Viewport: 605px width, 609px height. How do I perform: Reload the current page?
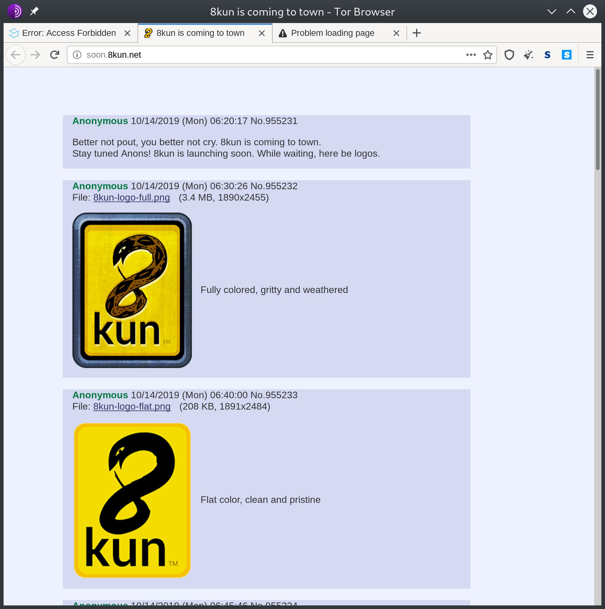click(55, 55)
